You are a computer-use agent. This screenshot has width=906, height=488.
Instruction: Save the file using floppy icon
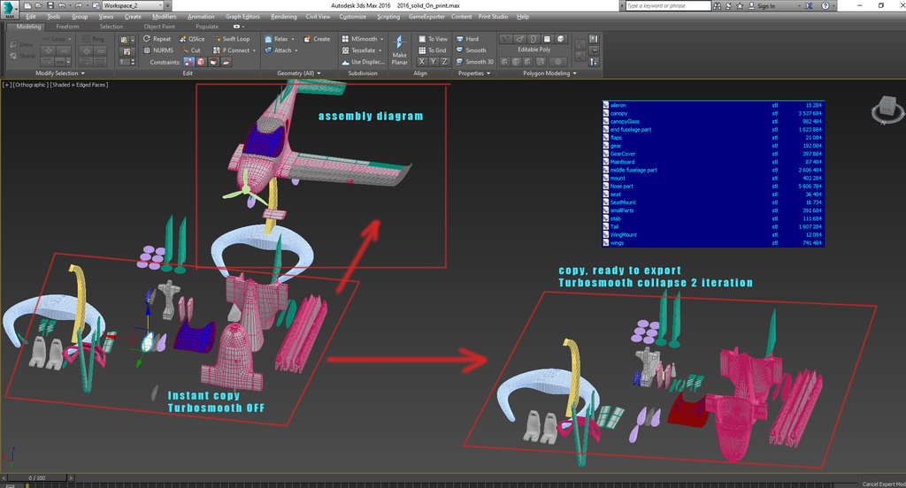pos(50,5)
